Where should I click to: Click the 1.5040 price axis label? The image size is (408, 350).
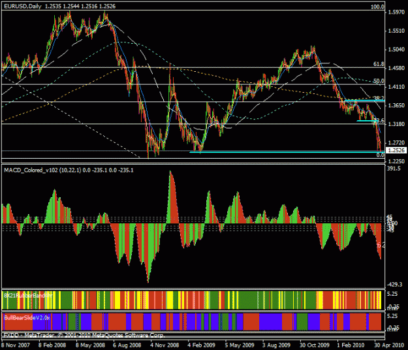pos(396,50)
